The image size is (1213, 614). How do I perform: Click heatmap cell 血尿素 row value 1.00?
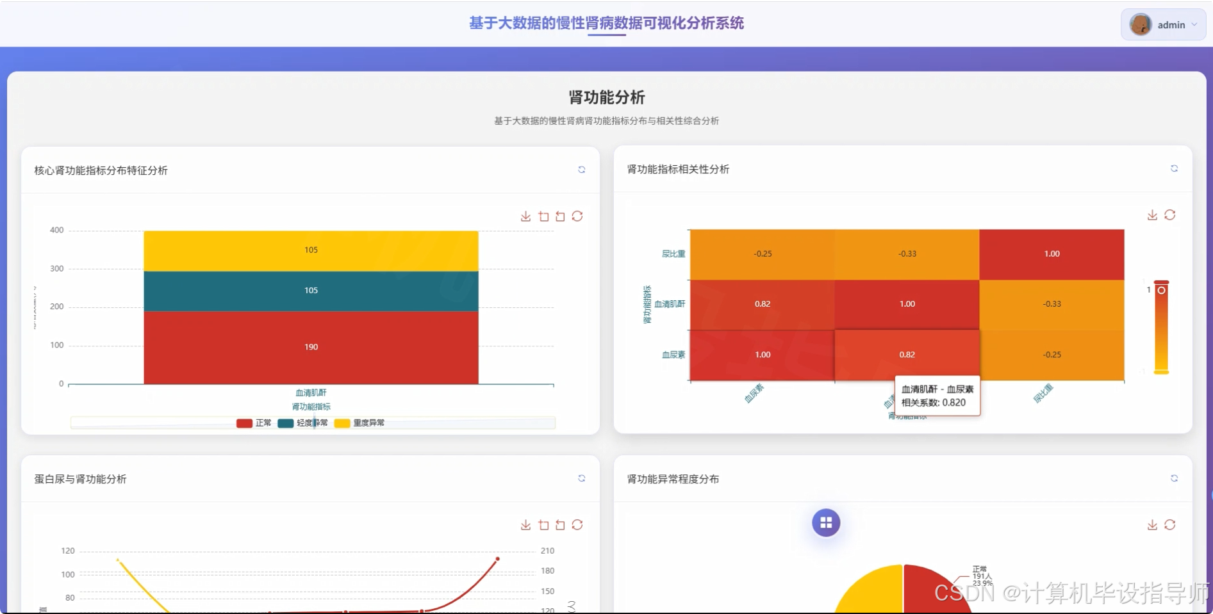pos(763,355)
